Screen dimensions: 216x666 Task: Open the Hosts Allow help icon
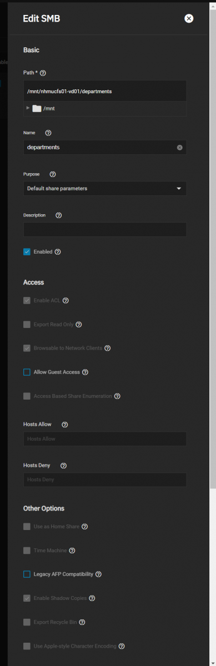64,424
